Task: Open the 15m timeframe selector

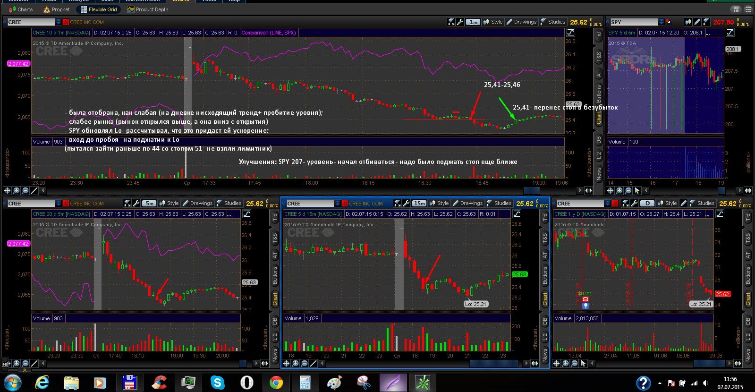Action: pyautogui.click(x=419, y=203)
